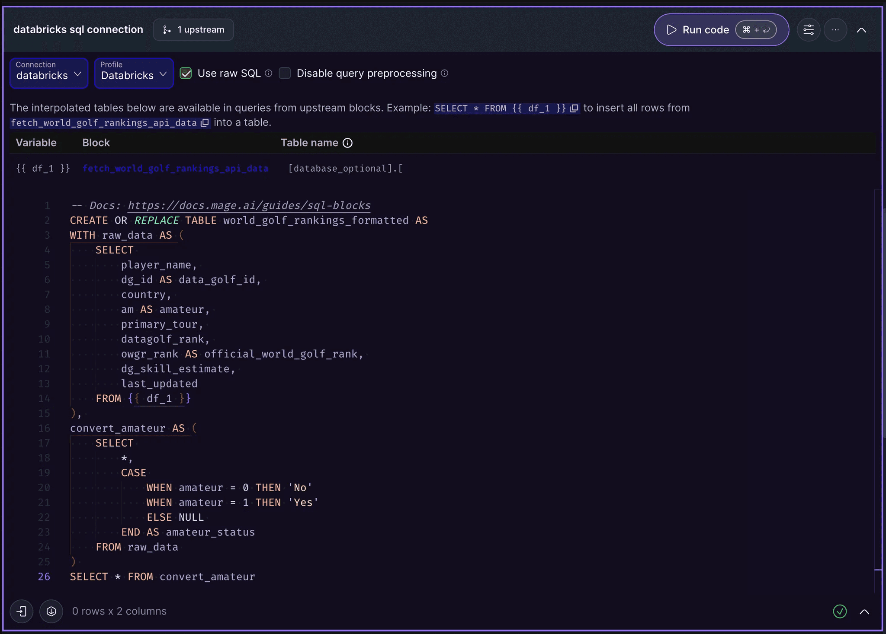Viewport: 886px width, 634px height.
Task: Toggle the Use raw SQL checkbox
Action: pyautogui.click(x=186, y=73)
